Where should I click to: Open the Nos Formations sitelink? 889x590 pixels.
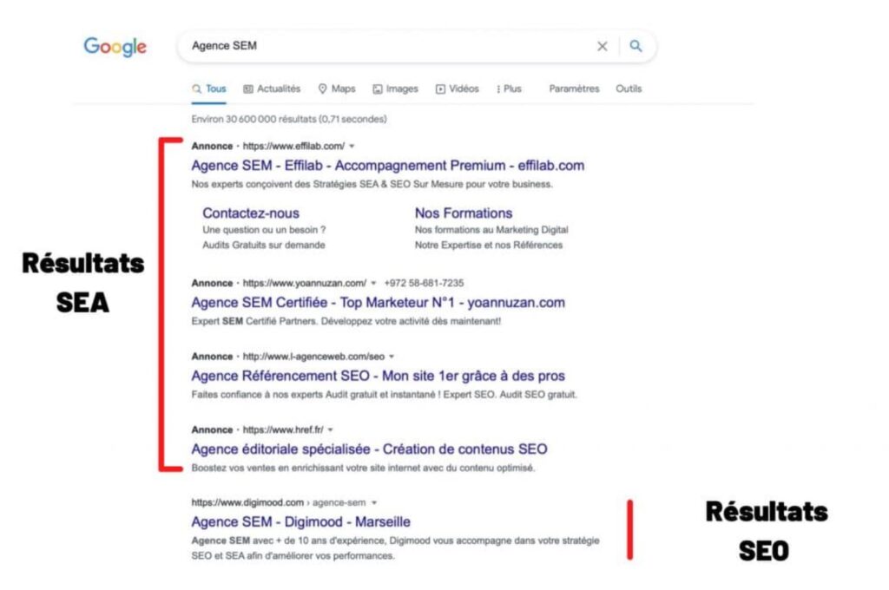click(464, 213)
